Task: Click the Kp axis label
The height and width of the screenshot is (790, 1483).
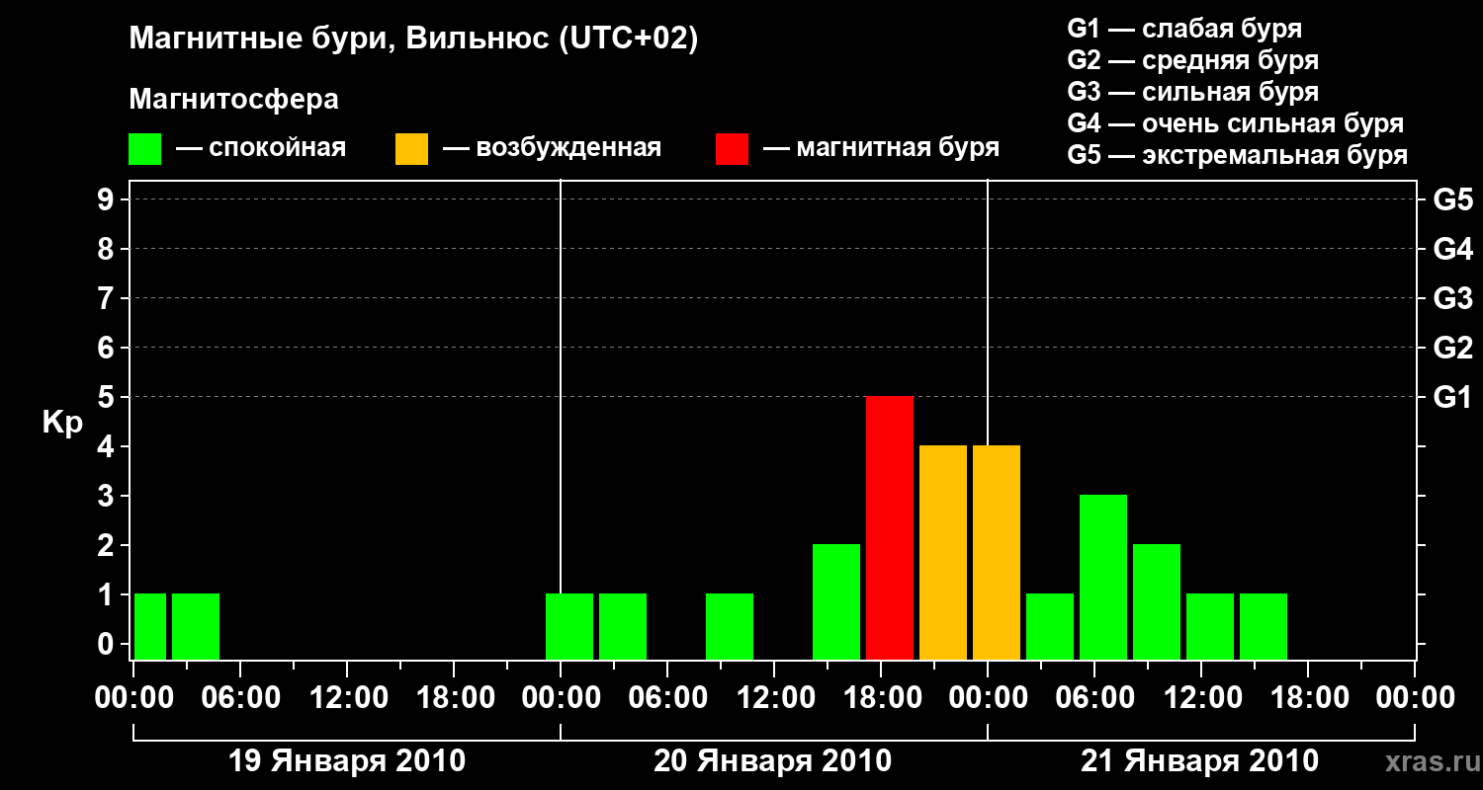Action: (x=61, y=424)
